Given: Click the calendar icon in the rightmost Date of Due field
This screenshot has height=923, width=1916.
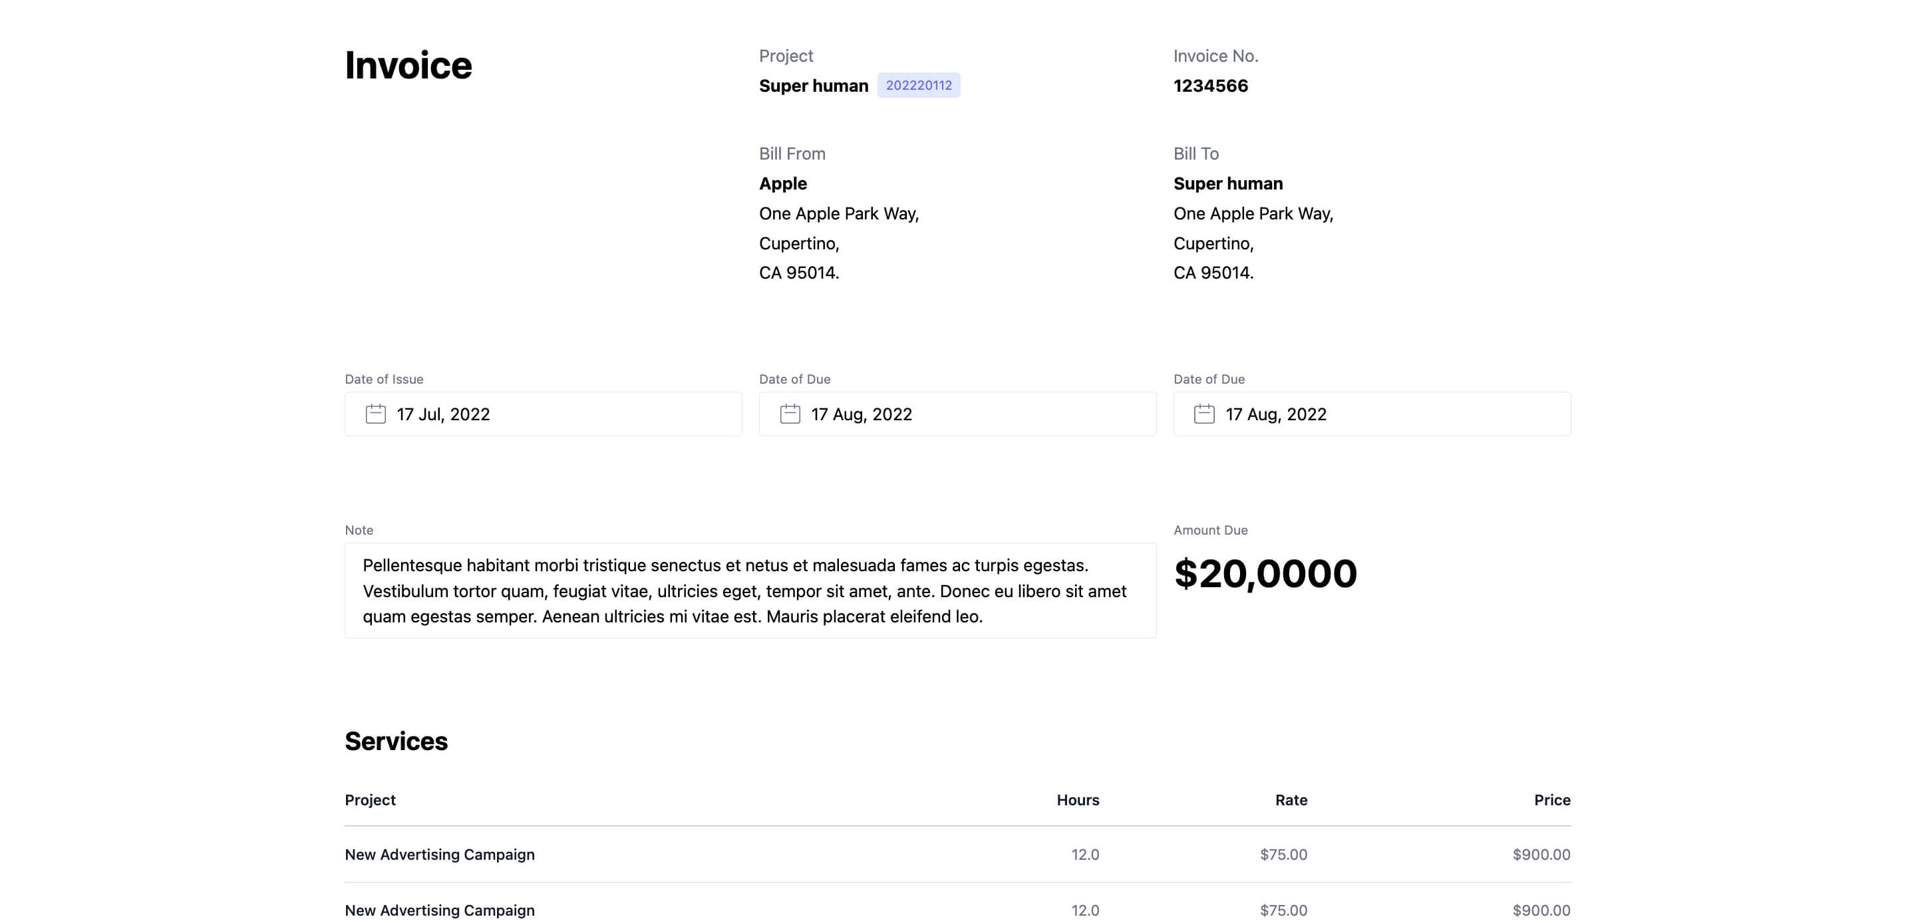Looking at the screenshot, I should (1204, 414).
